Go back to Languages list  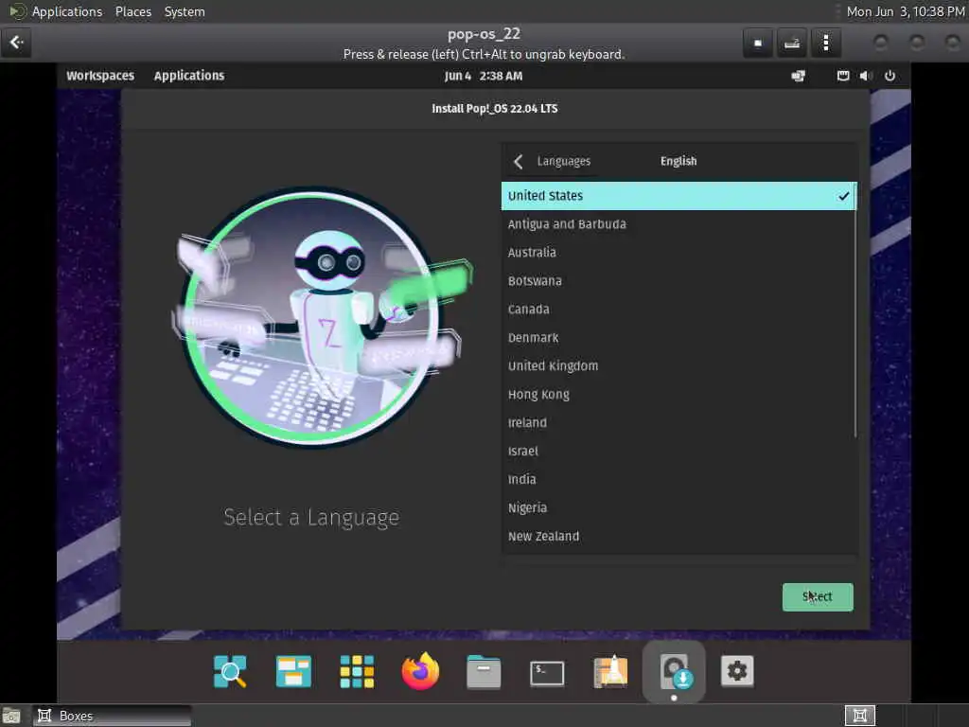click(552, 161)
